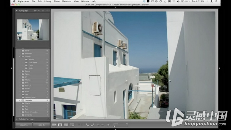Switch to Loupe view
231x130 pixels.
[x=60, y=125]
